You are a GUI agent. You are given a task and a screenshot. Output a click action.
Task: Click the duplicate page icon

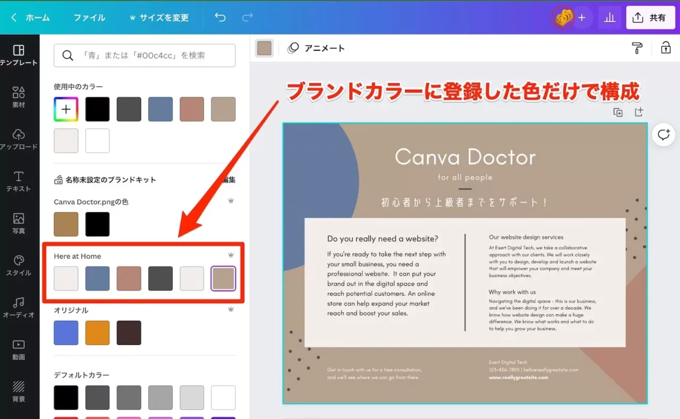pyautogui.click(x=618, y=112)
